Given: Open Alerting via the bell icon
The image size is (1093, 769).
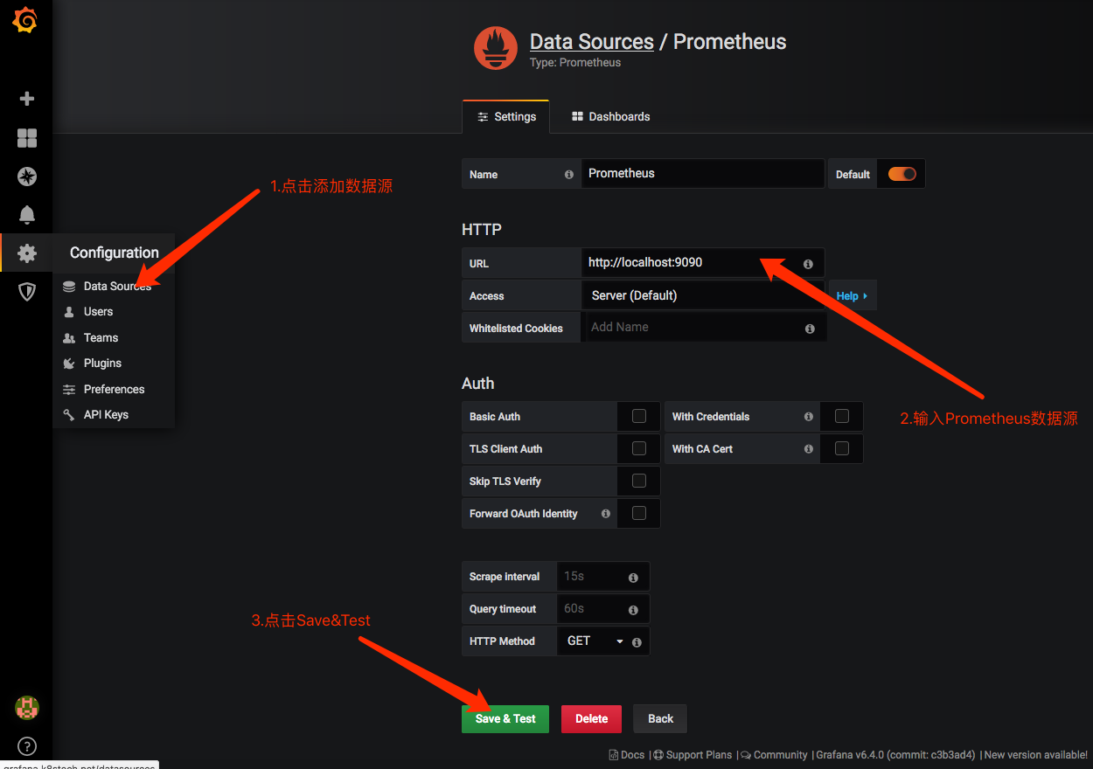Looking at the screenshot, I should point(25,214).
